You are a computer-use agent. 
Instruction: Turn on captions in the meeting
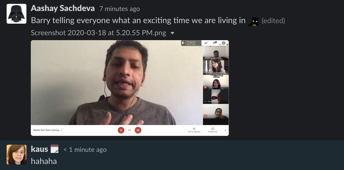tap(194, 130)
